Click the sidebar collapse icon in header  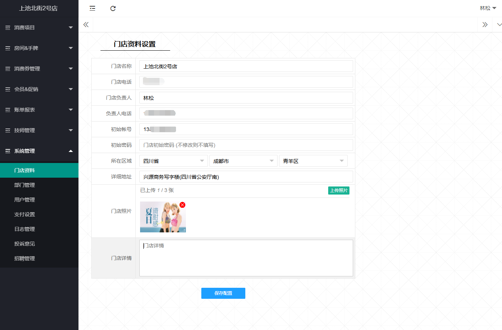point(92,8)
